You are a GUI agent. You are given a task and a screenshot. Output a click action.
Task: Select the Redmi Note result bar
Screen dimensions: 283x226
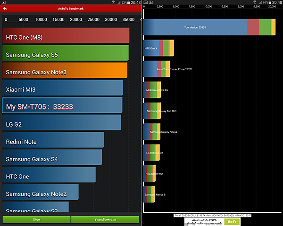pos(53,141)
